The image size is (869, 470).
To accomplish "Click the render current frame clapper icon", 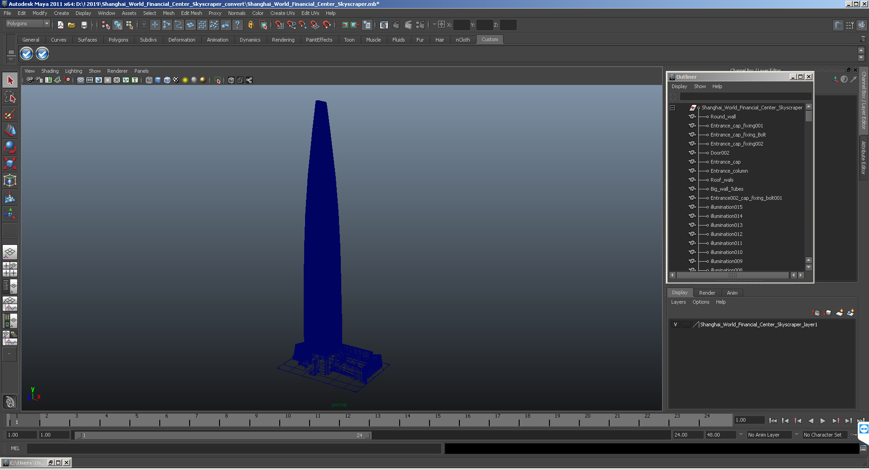I will [396, 25].
